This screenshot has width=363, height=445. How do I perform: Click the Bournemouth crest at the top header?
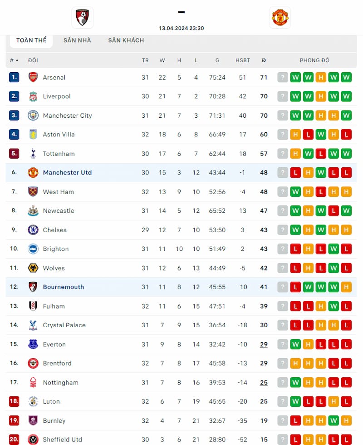coord(82,18)
